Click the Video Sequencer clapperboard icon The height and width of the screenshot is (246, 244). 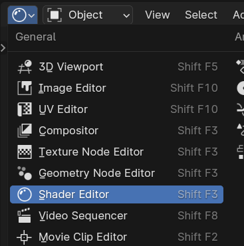pos(25,215)
